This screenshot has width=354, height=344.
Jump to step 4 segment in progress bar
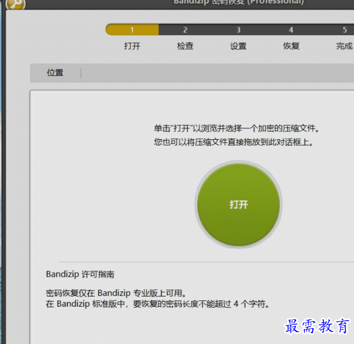[291, 30]
